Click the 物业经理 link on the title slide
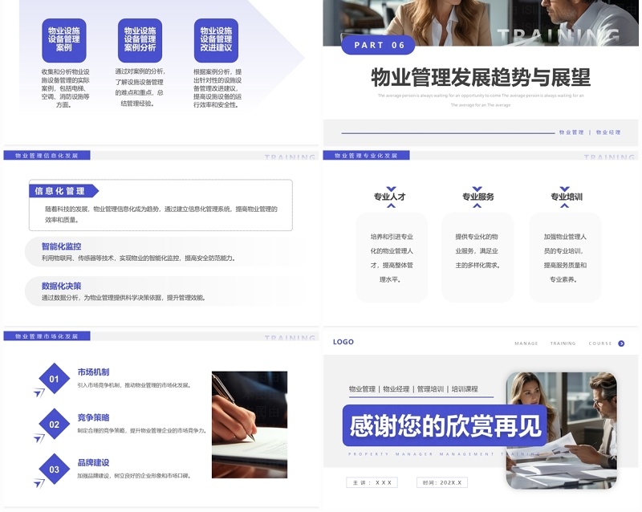The height and width of the screenshot is (512, 642). [x=607, y=131]
